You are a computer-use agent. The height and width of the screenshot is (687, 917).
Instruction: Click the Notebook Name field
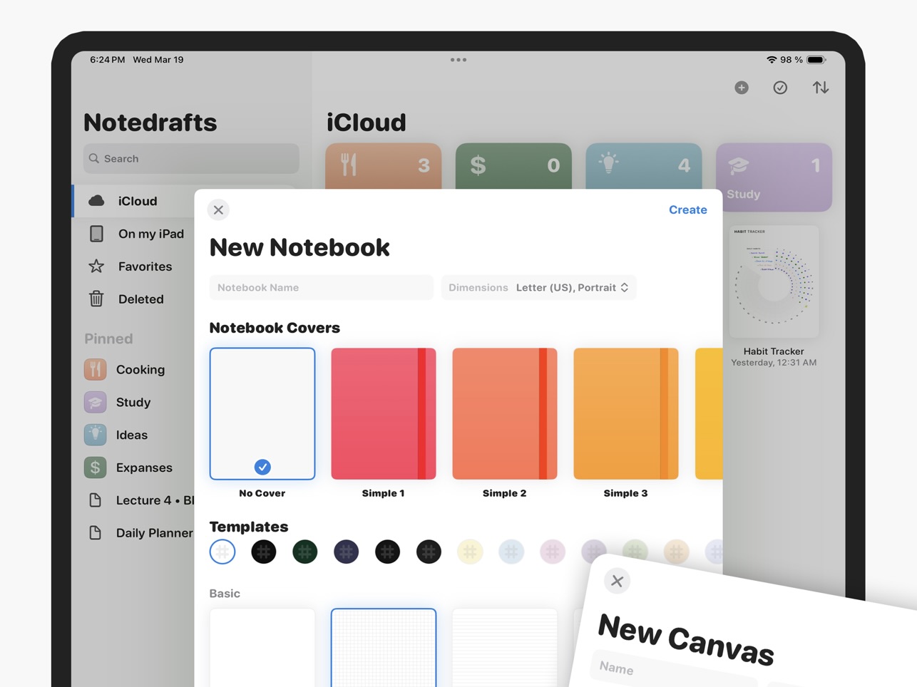(321, 288)
